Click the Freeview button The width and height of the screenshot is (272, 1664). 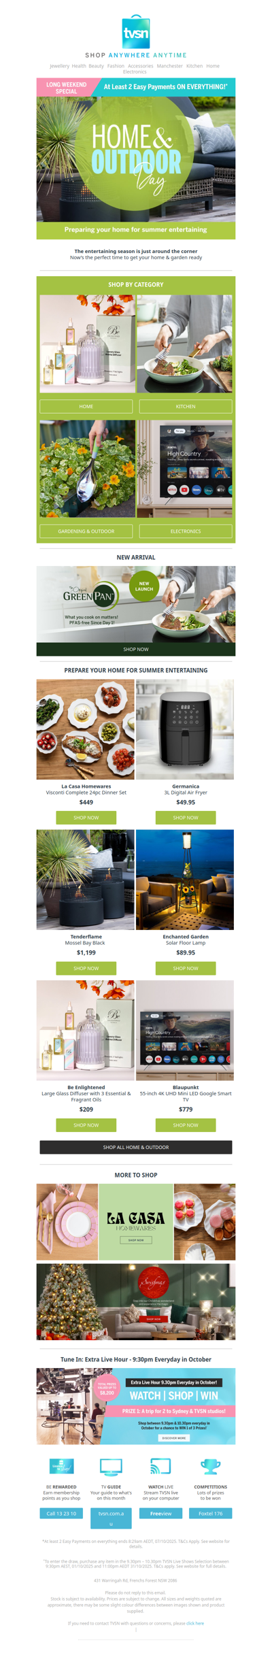(160, 1514)
